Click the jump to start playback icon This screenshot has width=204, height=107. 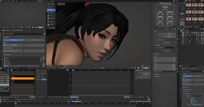click(x=72, y=101)
